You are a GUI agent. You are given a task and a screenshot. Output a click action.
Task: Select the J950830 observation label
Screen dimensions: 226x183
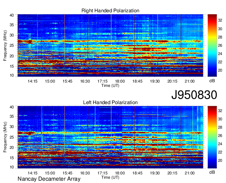pos(194,95)
